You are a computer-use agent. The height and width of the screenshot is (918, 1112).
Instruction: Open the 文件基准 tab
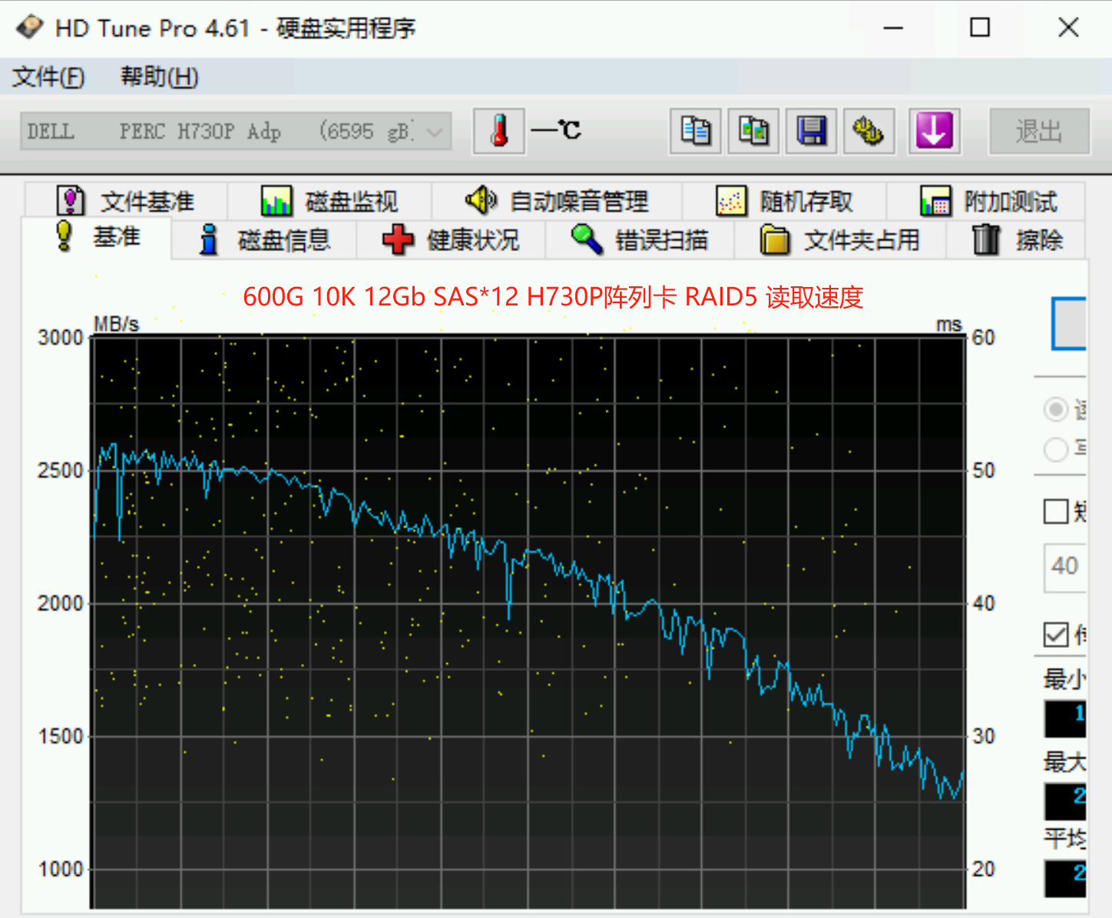click(x=125, y=202)
